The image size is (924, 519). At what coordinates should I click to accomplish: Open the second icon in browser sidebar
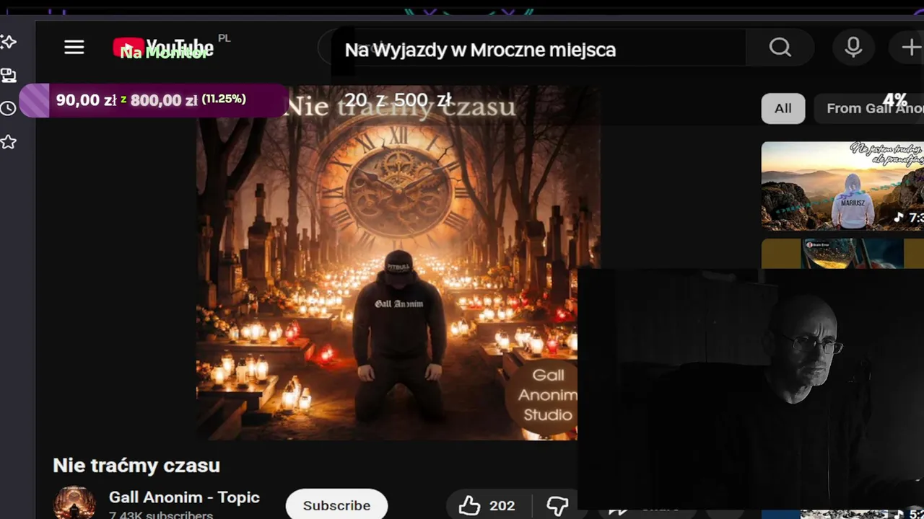tap(9, 75)
